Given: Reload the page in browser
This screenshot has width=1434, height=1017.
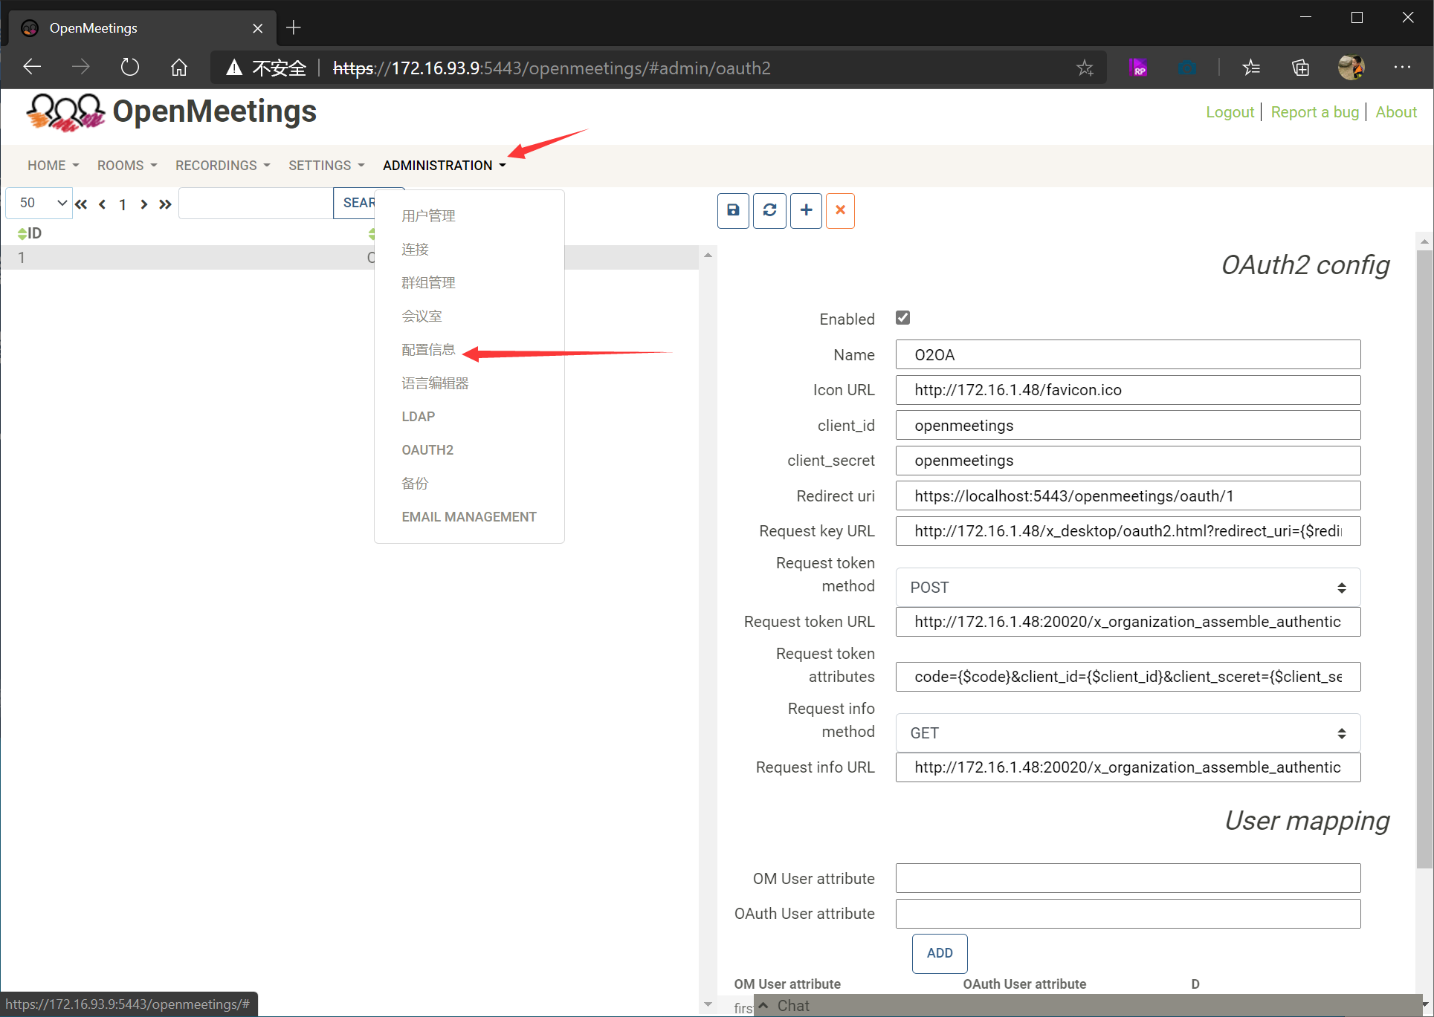Looking at the screenshot, I should 130,68.
